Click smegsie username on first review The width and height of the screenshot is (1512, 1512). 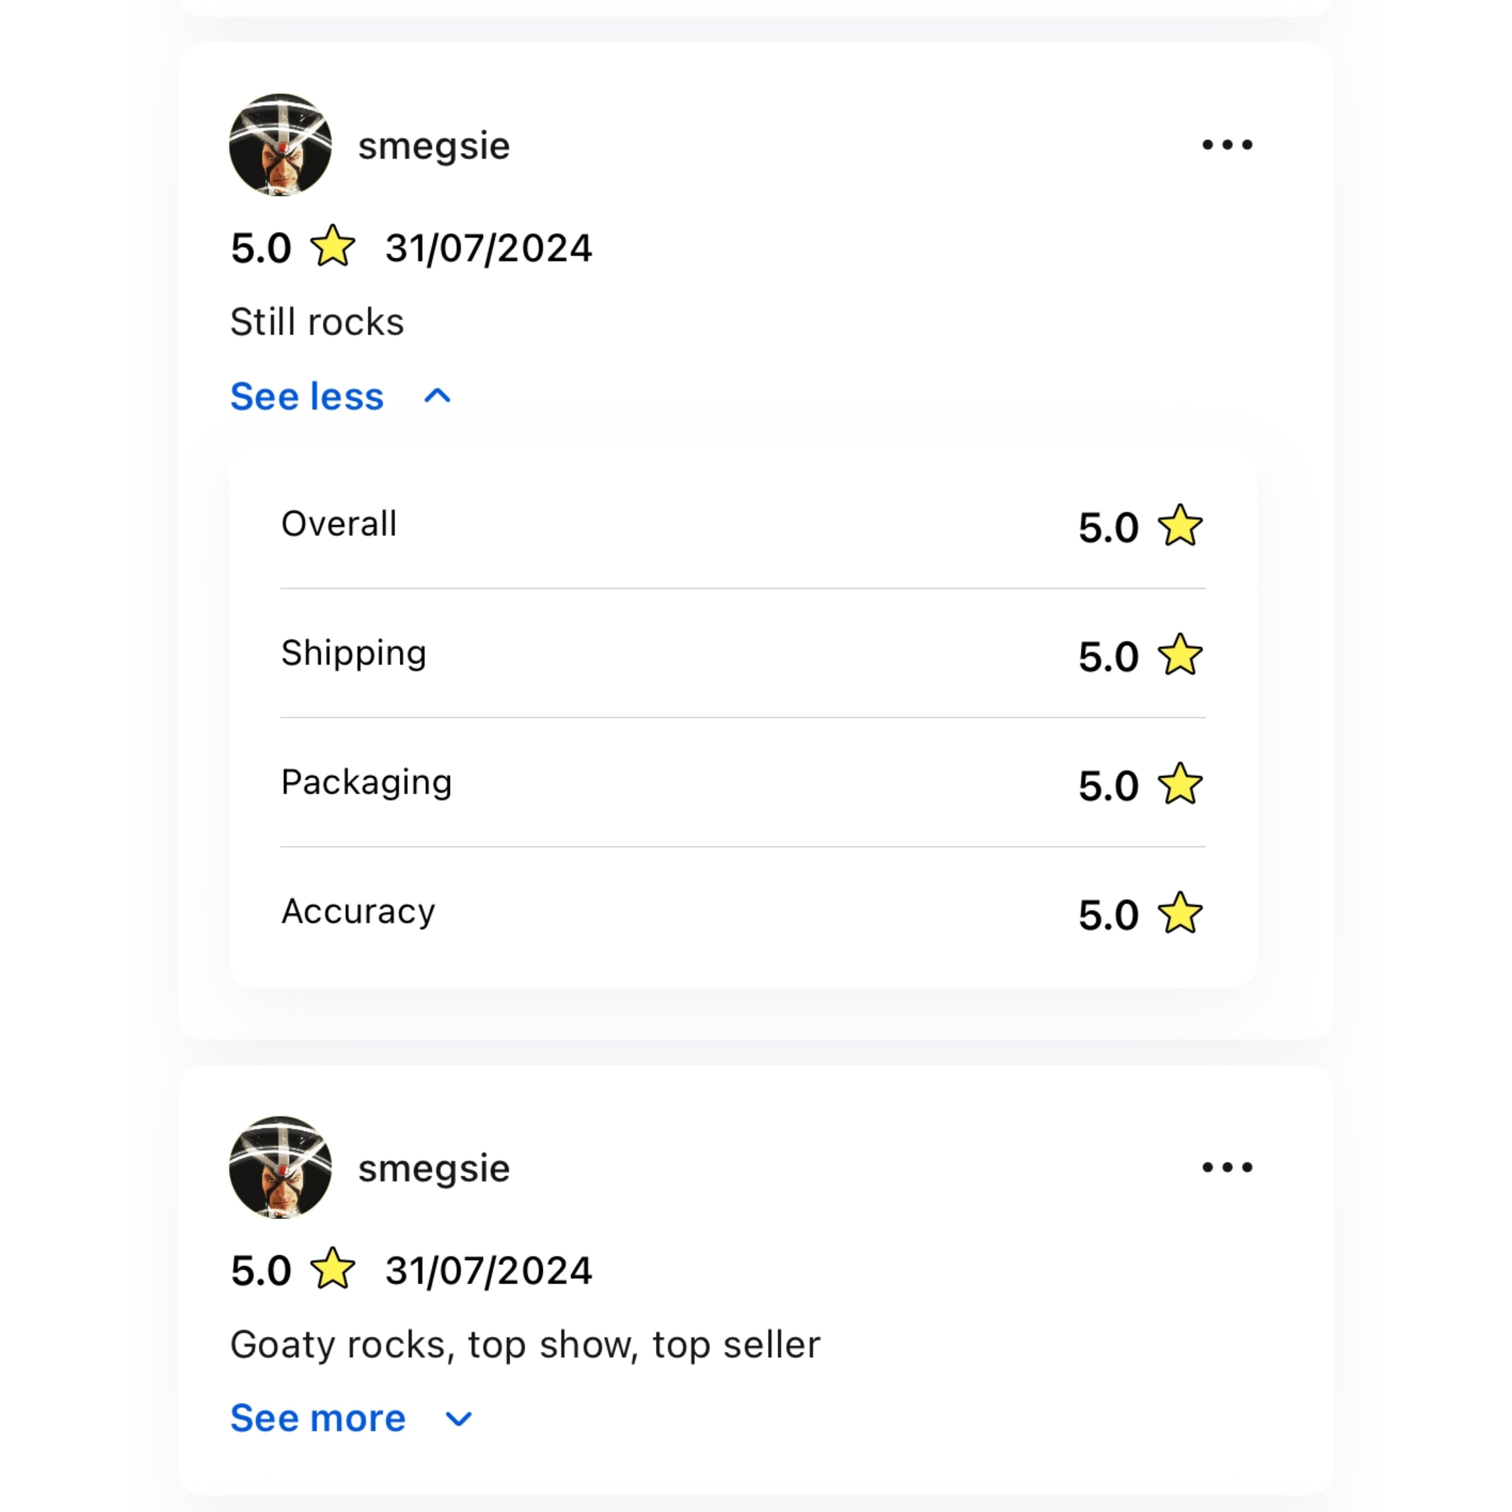click(x=433, y=146)
